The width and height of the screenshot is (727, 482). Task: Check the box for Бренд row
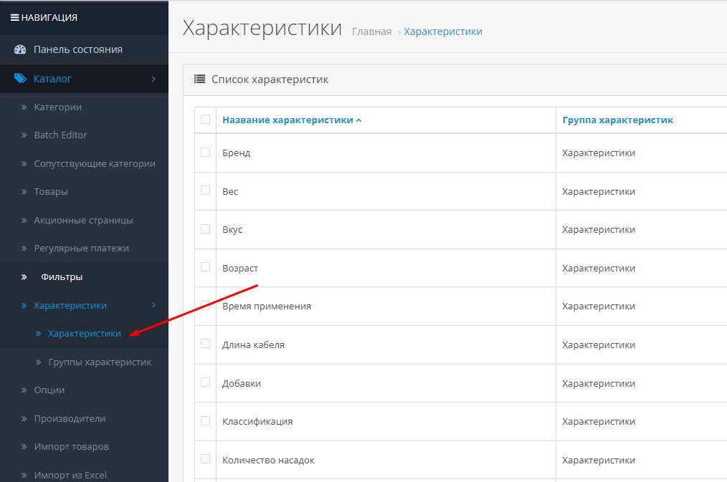206,153
